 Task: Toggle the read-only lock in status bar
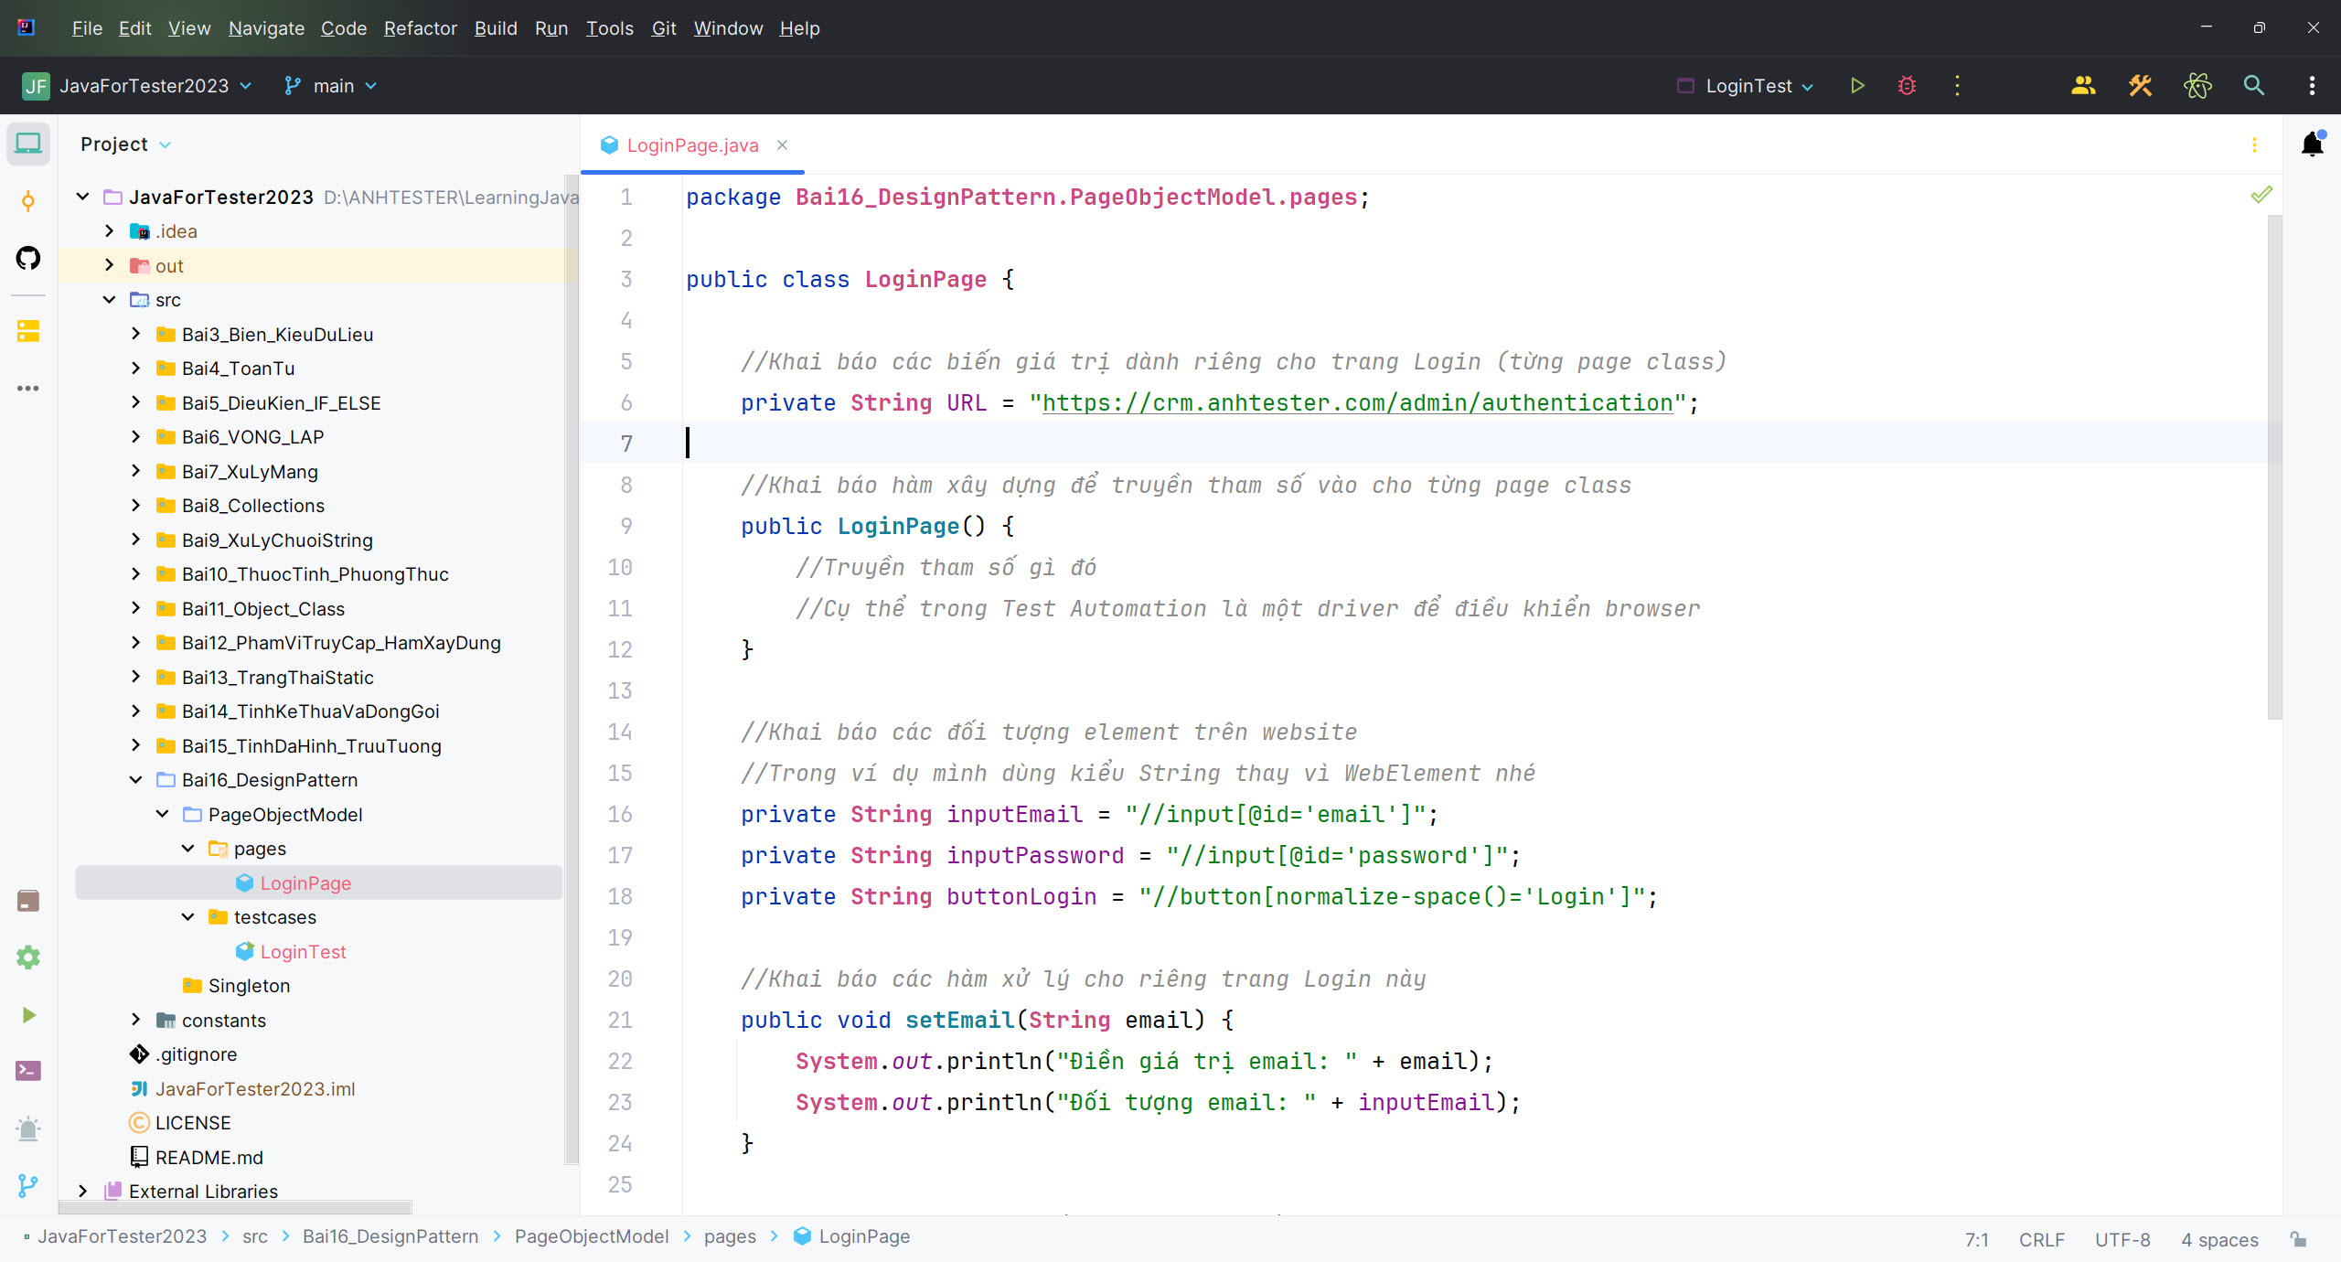coord(2298,1239)
